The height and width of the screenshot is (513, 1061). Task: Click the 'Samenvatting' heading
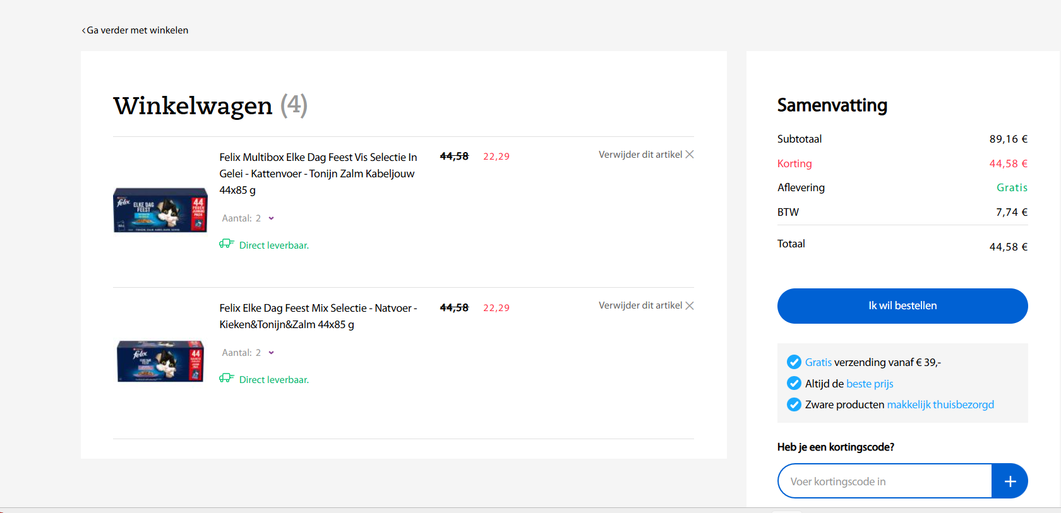832,105
